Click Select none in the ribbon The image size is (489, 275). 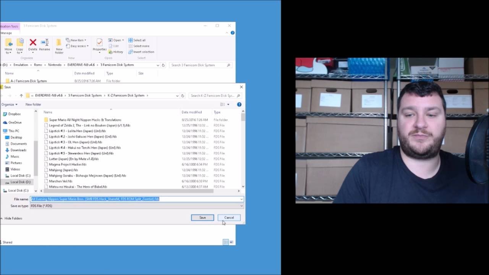139,46
